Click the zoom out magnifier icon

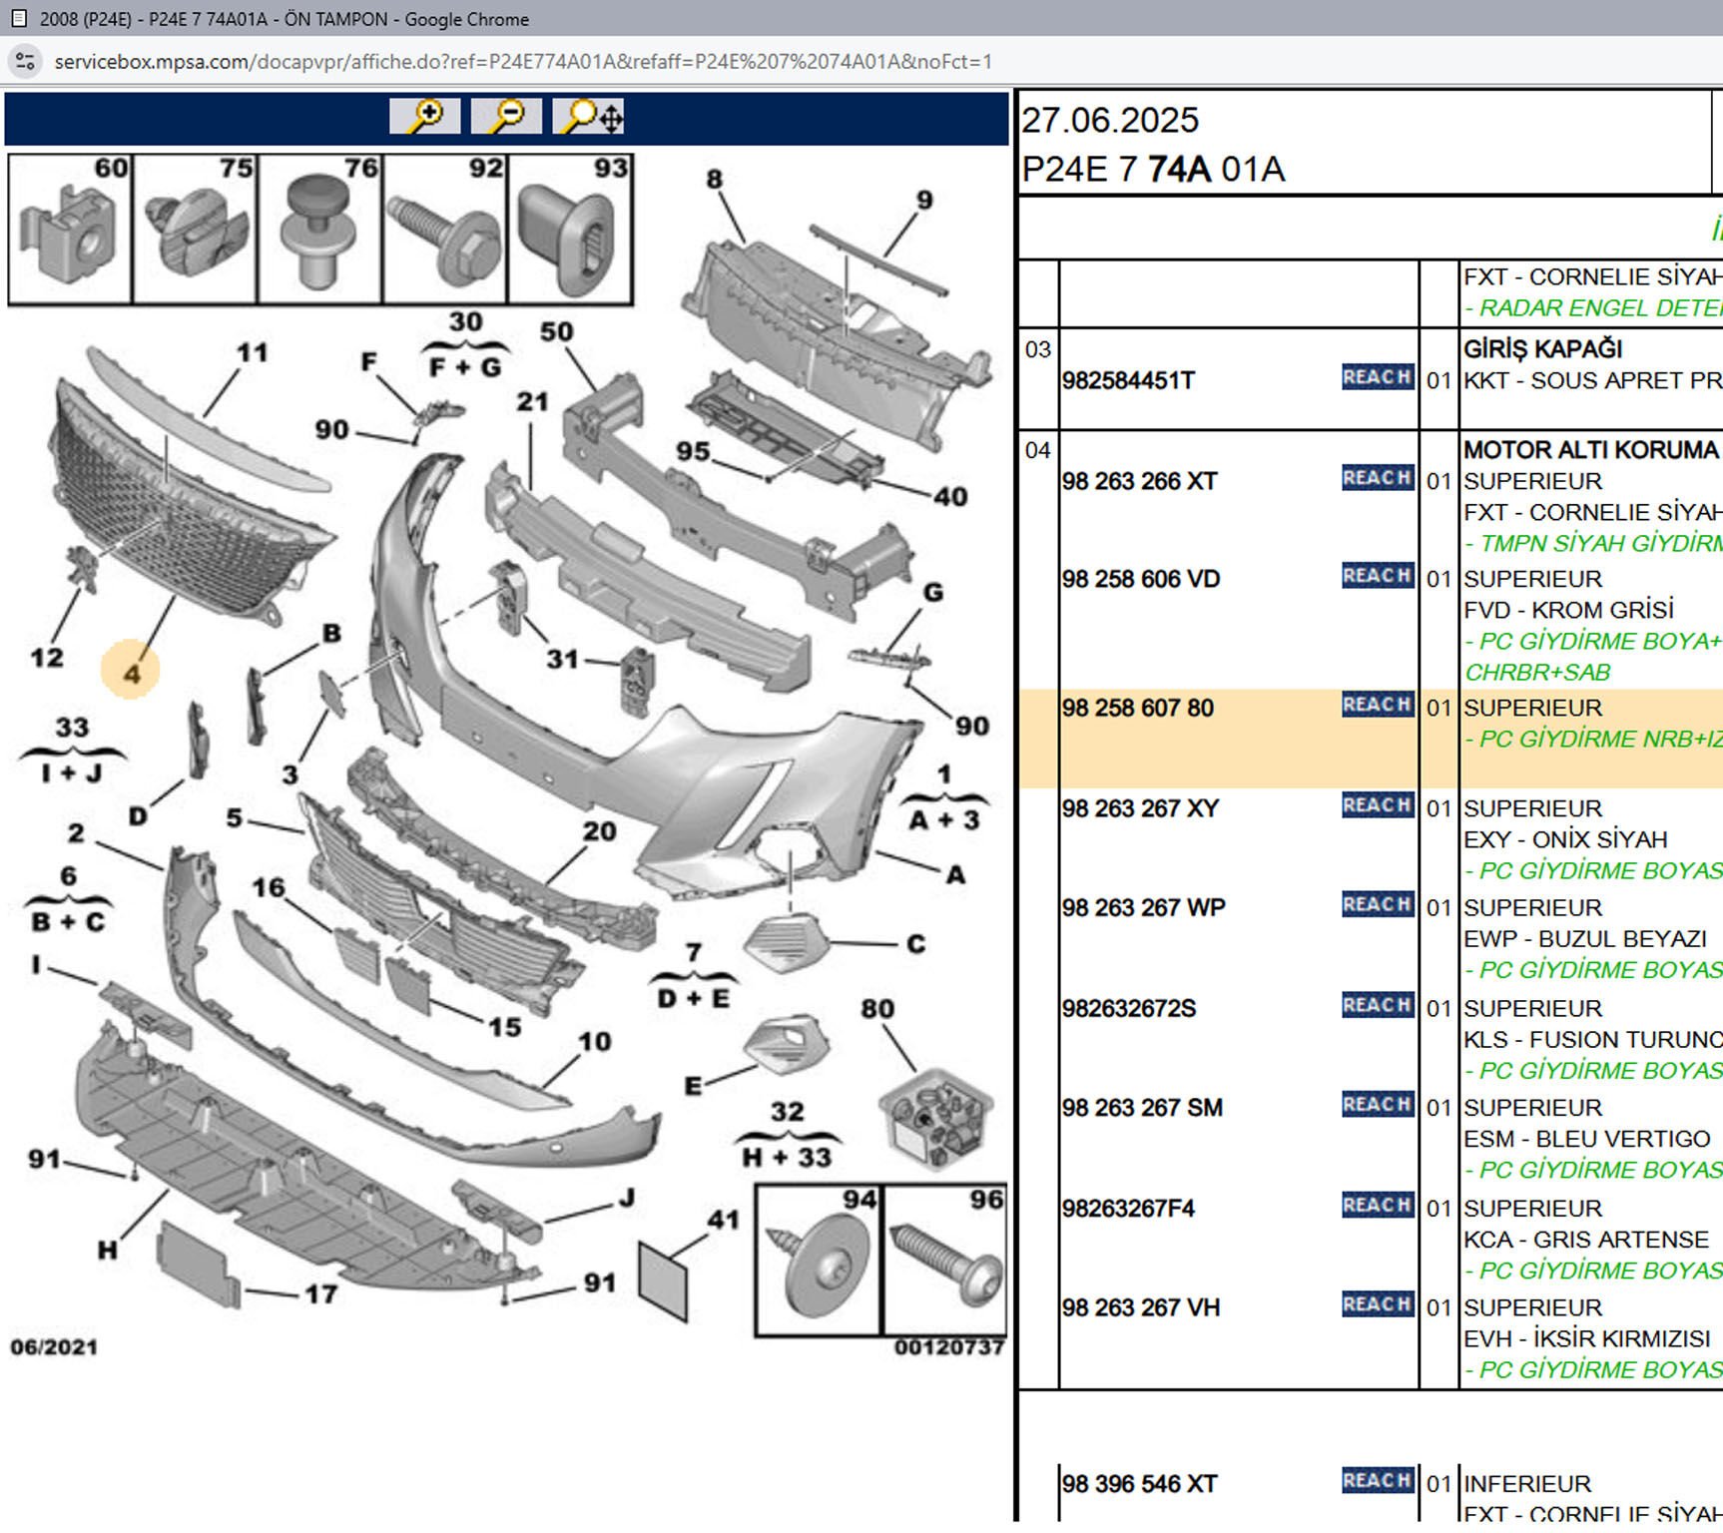[x=506, y=117]
